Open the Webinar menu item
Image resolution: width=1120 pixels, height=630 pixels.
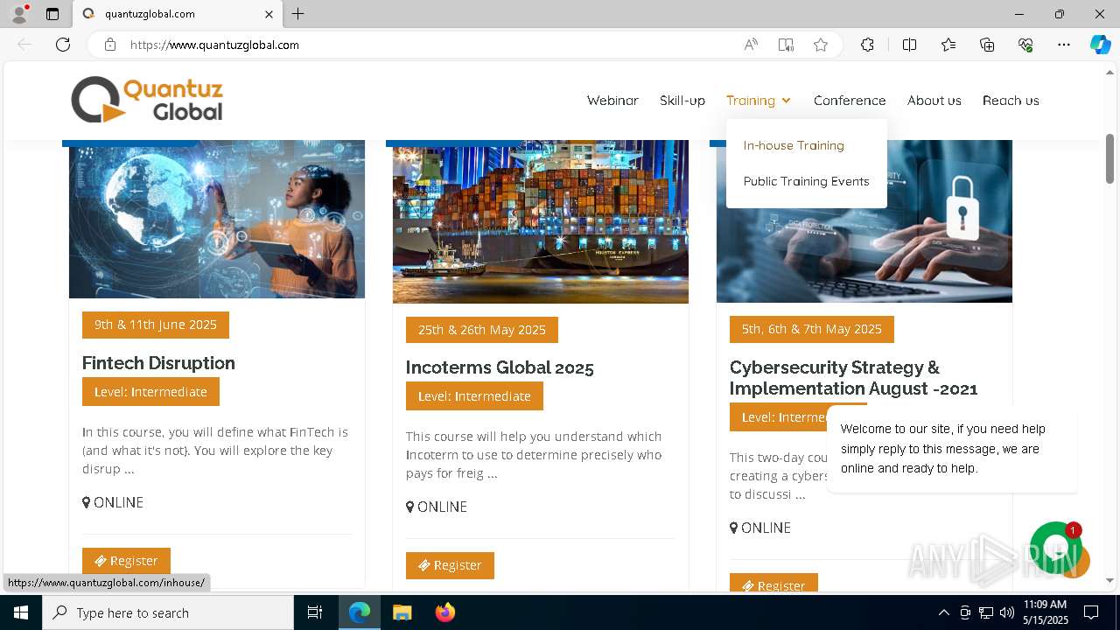(612, 101)
